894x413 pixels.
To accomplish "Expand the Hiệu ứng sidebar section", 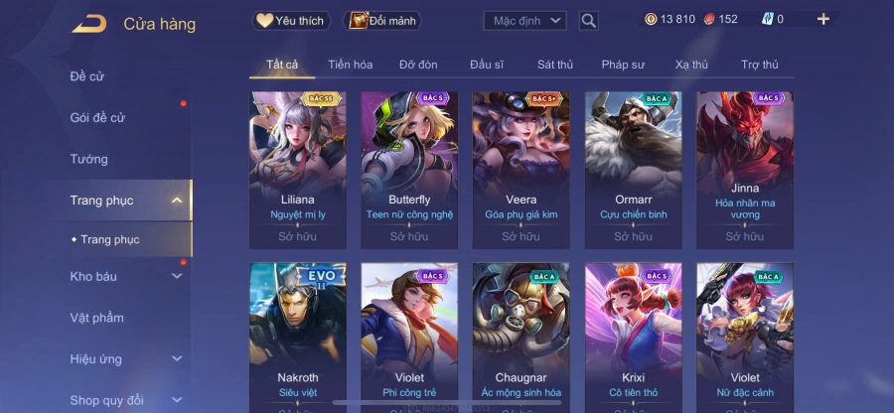I will (x=177, y=358).
